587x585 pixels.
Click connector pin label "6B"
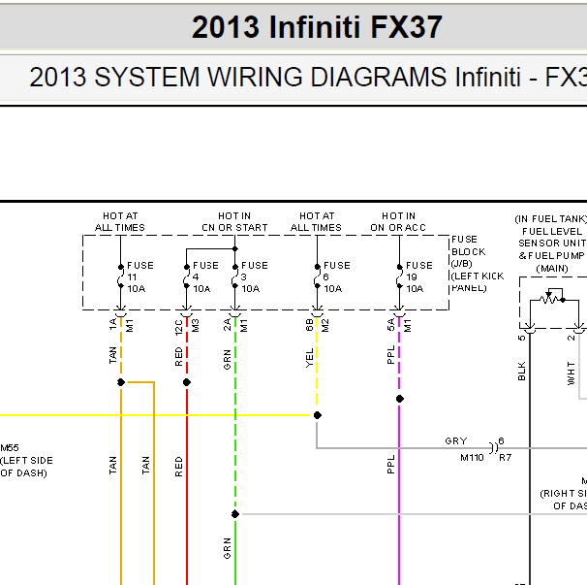pos(309,325)
